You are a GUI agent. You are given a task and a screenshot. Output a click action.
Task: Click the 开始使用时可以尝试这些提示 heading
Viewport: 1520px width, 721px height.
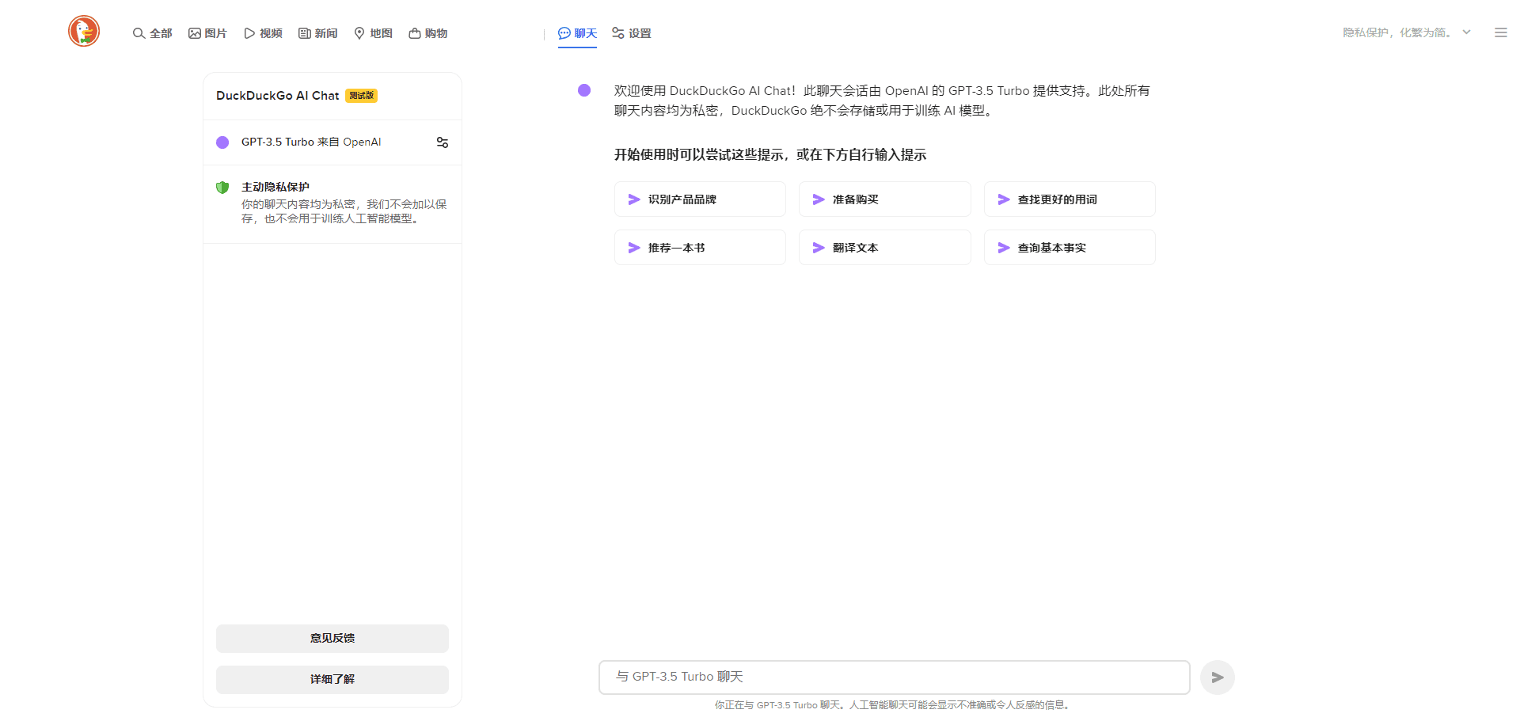pos(770,155)
